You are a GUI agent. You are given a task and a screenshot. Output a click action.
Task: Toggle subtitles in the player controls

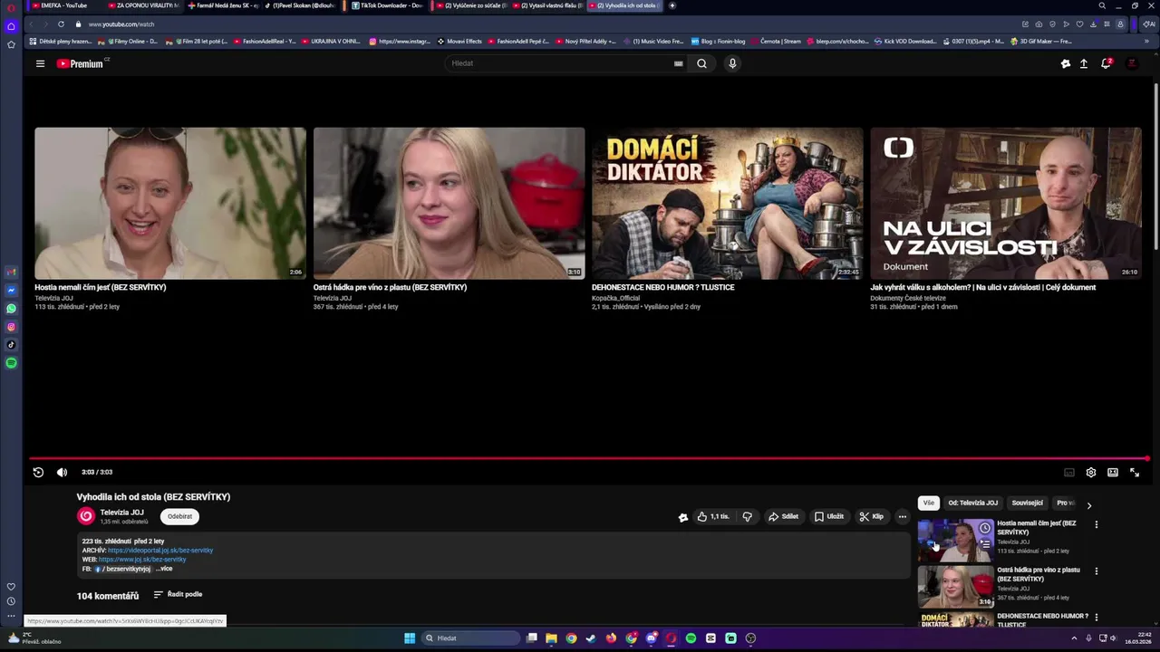1069,472
